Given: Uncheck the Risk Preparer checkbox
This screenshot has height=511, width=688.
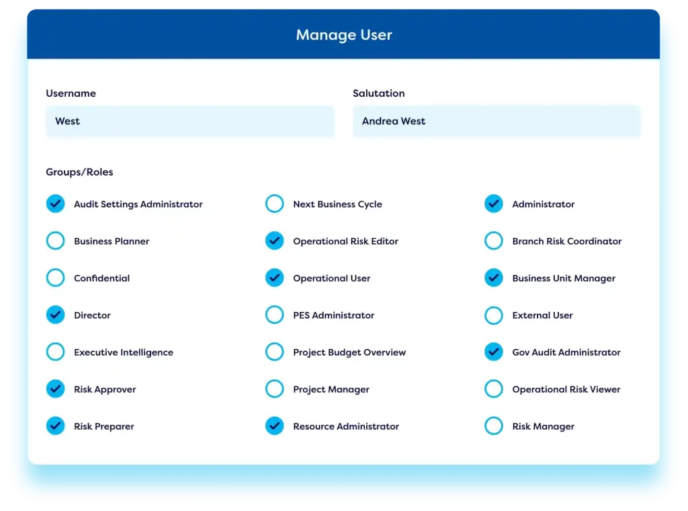Looking at the screenshot, I should 55,426.
